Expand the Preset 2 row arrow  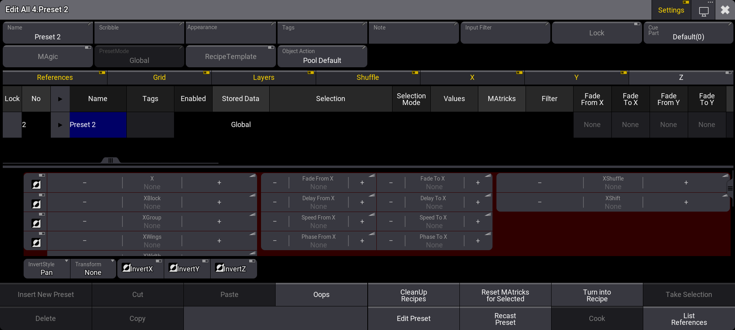(60, 125)
